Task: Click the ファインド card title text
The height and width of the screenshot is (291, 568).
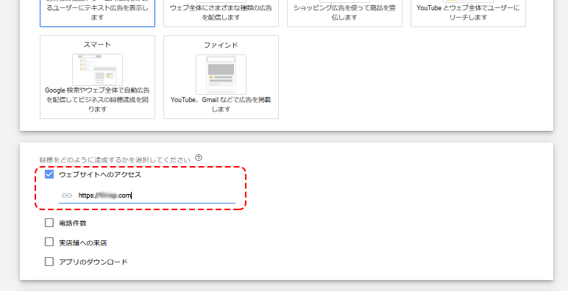Action: (221, 46)
